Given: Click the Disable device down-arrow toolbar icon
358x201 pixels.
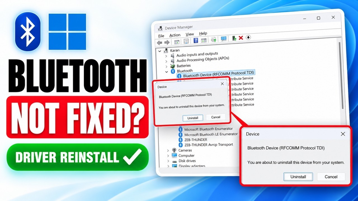Looking at the screenshot, I should coord(248,37).
